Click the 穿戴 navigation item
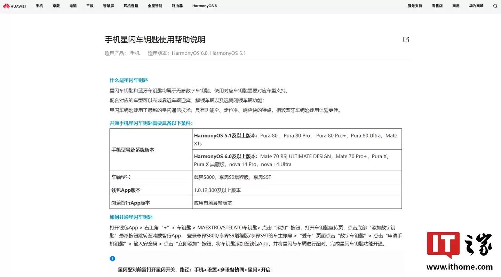The width and height of the screenshot is (501, 277). coord(56,6)
